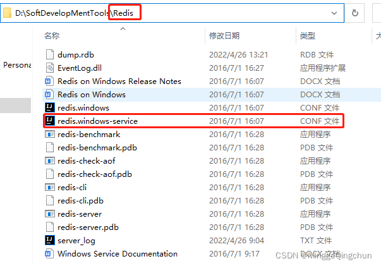Viewport: 381px width, 266px height.
Task: Select the server_log file name
Action: (76, 241)
